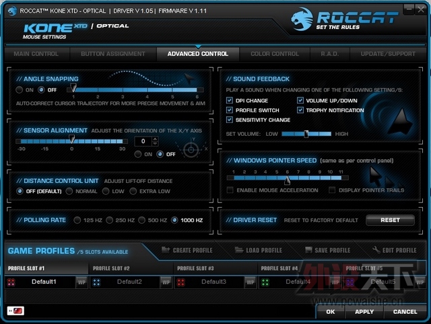
Task: Select the Default2 profile name
Action: (129, 282)
